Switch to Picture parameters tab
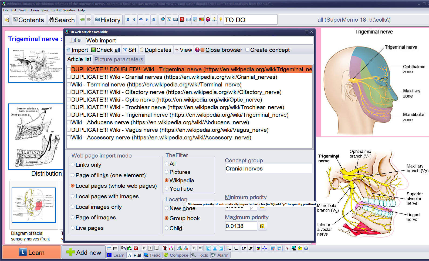The height and width of the screenshot is (261, 429). (119, 59)
